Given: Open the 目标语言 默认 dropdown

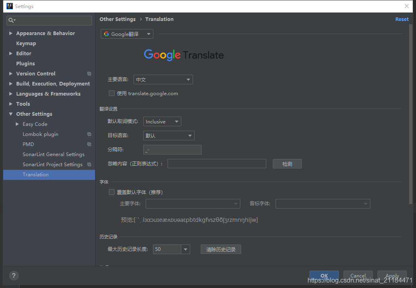Looking at the screenshot, I should point(169,136).
